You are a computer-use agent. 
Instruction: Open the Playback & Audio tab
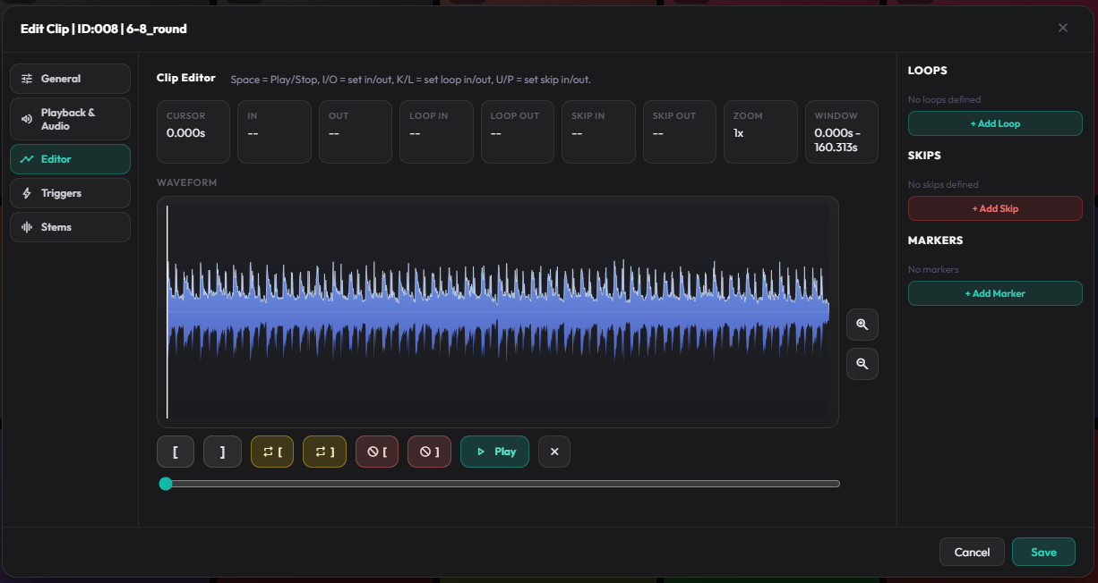coord(70,119)
